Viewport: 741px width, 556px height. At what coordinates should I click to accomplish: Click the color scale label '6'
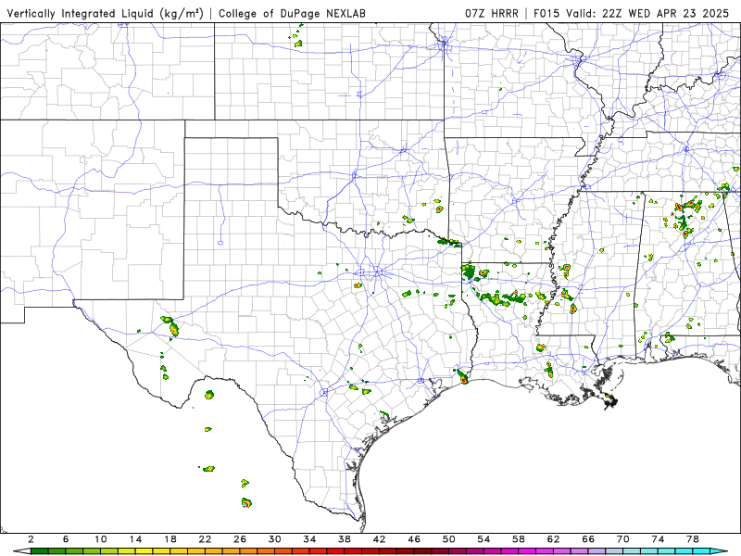coord(66,539)
